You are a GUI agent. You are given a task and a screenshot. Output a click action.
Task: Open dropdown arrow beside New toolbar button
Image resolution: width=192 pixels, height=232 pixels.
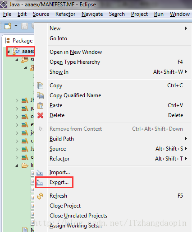click(x=16, y=26)
